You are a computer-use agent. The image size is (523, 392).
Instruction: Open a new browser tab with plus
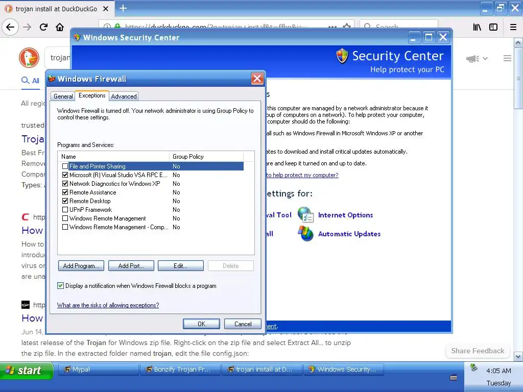(123, 8)
